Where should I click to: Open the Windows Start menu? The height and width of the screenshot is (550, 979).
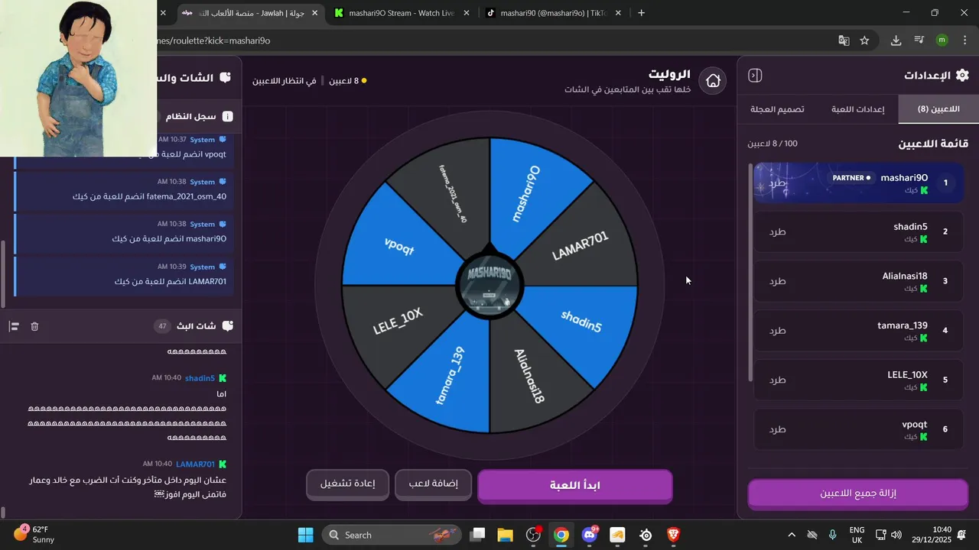[x=305, y=535]
